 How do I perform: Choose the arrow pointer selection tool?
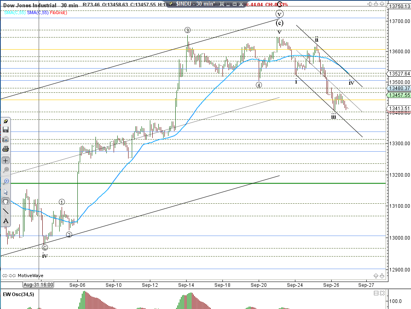(6, 192)
